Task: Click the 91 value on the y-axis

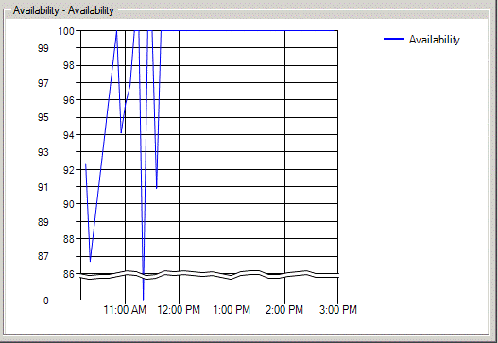Action: [43, 187]
